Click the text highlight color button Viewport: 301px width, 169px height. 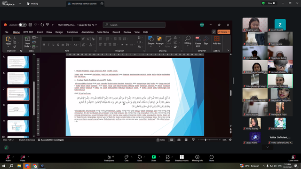click(x=83, y=45)
